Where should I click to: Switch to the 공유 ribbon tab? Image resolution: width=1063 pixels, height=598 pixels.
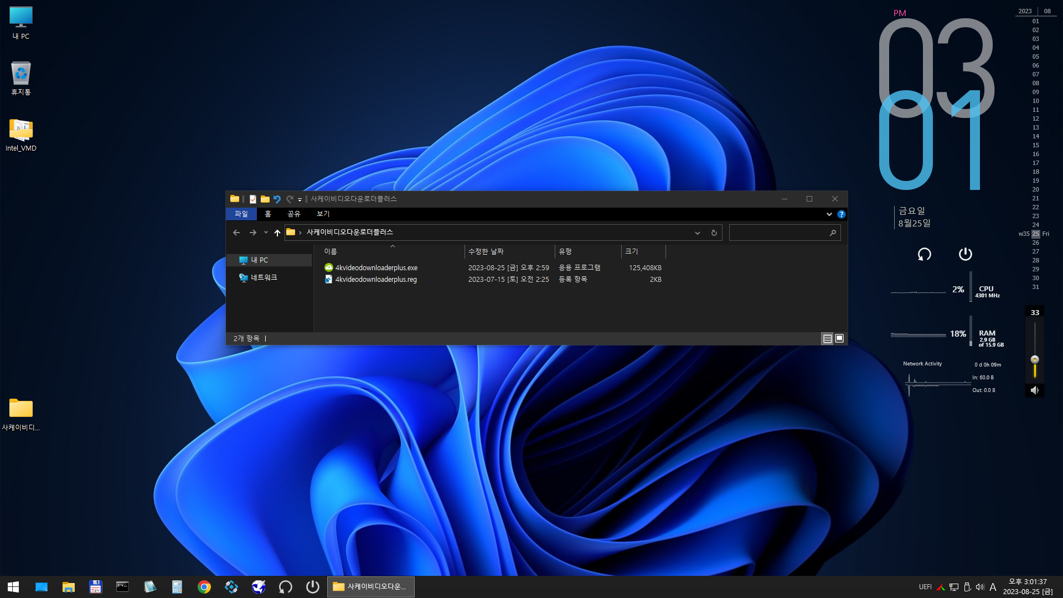[294, 214]
